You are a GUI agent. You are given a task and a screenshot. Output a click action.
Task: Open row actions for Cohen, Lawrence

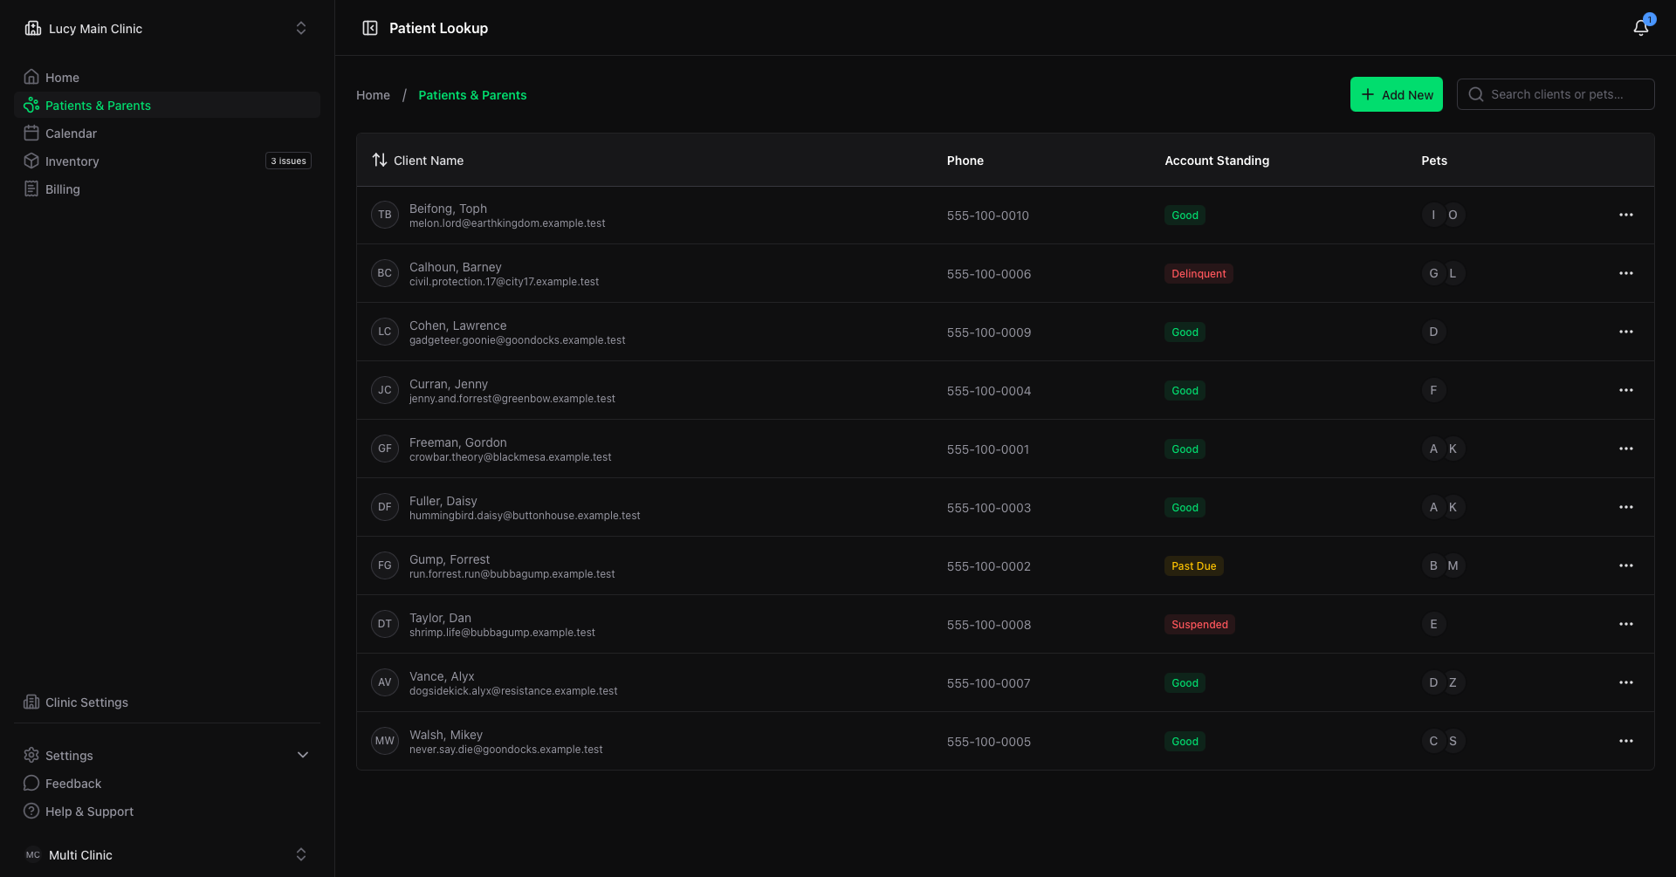pos(1626,332)
